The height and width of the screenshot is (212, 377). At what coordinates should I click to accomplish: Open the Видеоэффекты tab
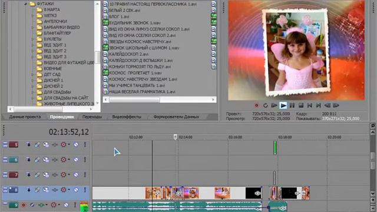(127, 117)
